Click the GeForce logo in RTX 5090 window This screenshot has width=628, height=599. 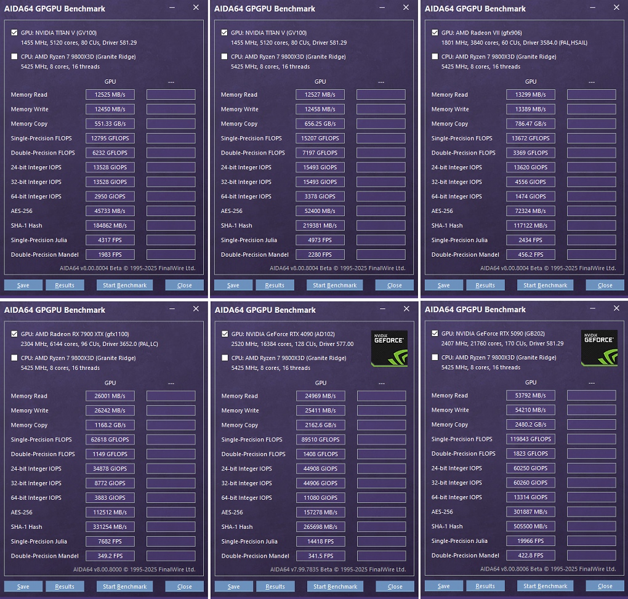tap(599, 348)
